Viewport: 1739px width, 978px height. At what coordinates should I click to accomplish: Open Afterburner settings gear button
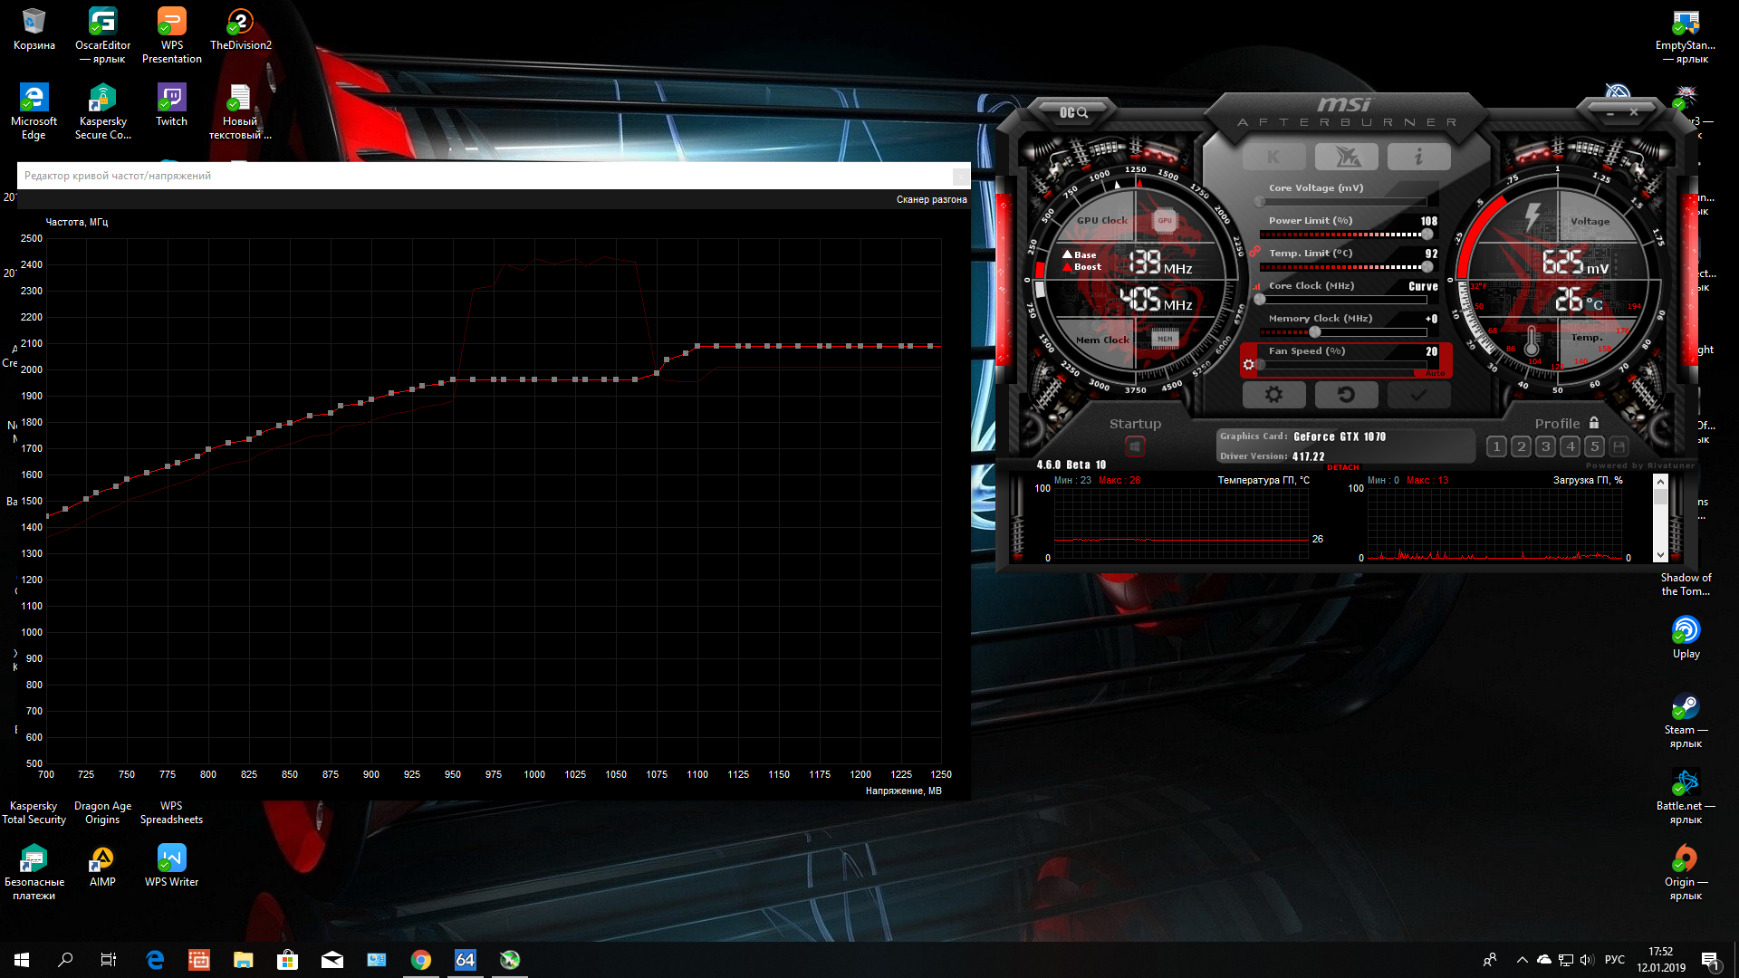point(1273,395)
